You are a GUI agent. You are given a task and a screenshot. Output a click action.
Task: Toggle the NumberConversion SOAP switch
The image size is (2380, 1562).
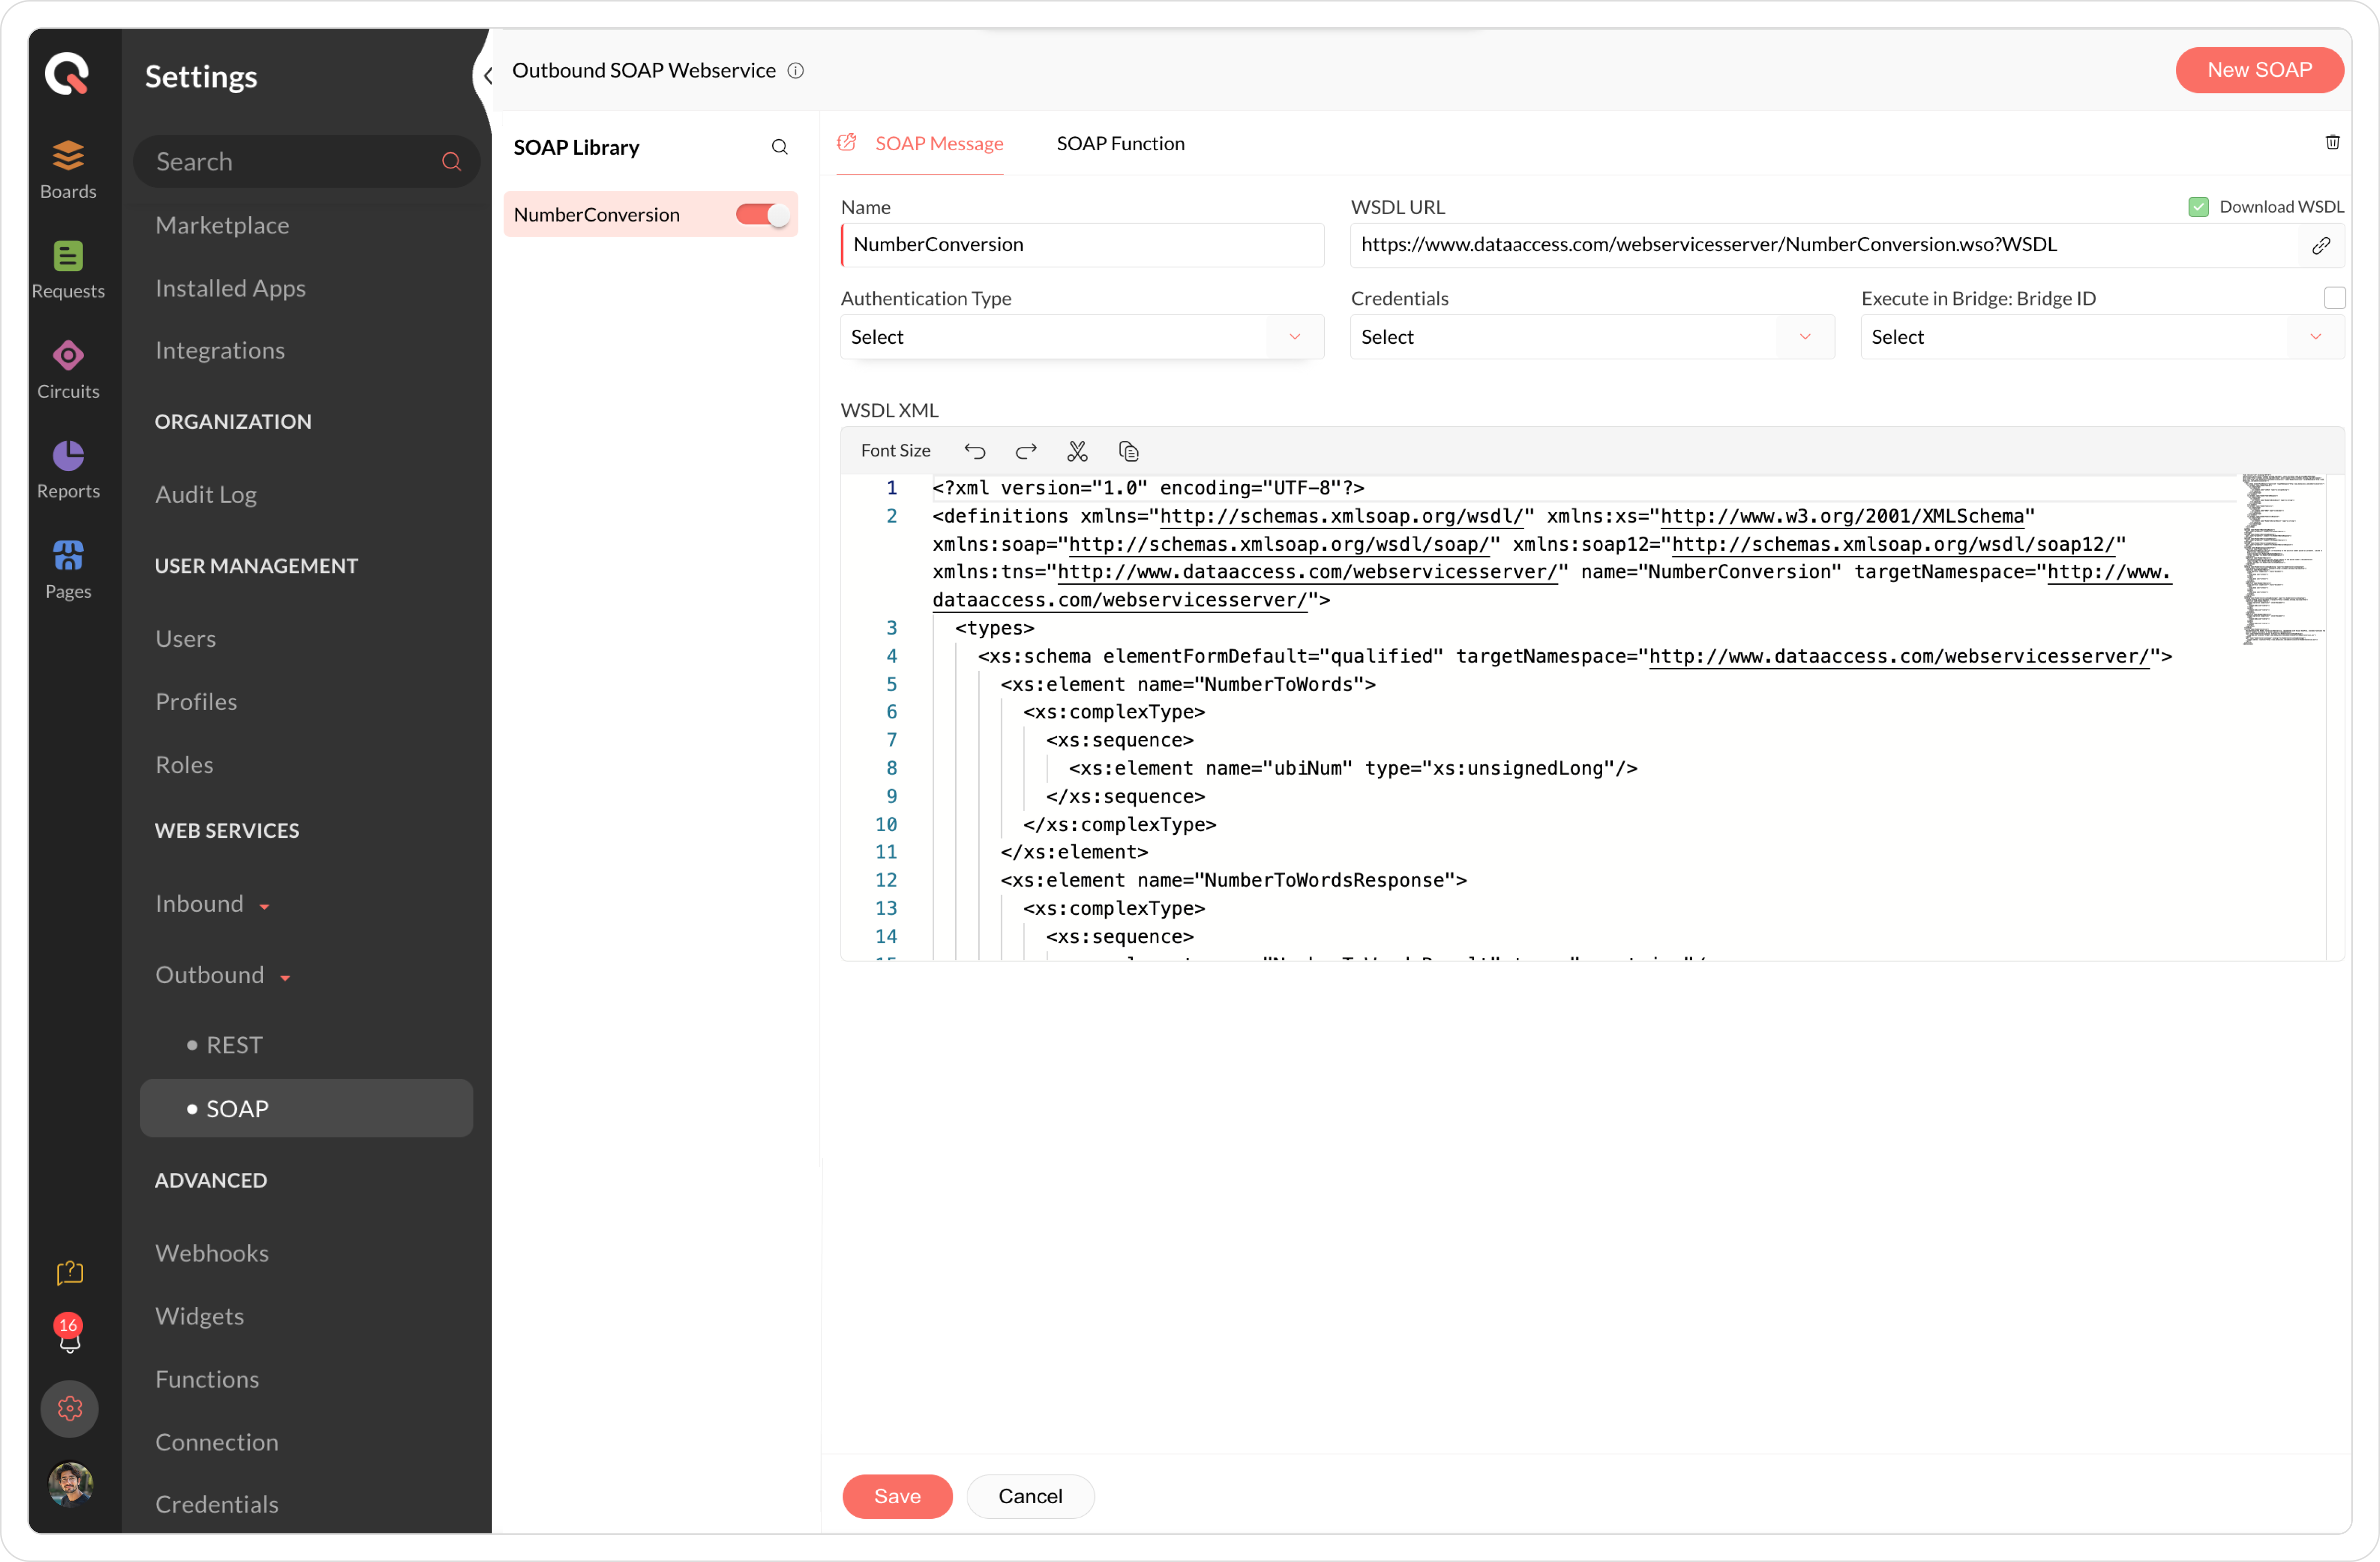pyautogui.click(x=762, y=214)
